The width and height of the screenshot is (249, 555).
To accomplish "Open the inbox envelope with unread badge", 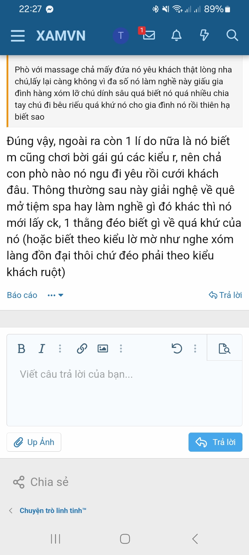I will [x=149, y=35].
